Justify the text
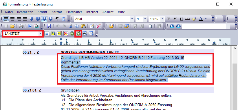 tap(25, 19)
